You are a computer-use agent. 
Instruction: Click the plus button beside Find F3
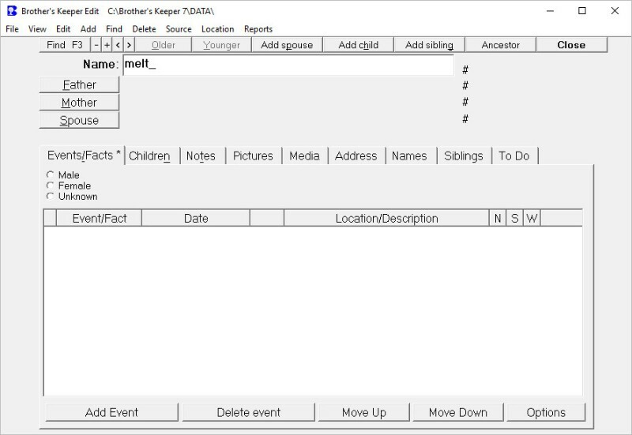(x=107, y=45)
